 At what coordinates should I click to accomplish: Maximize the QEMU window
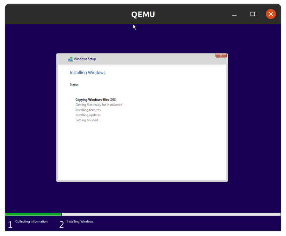pos(252,14)
